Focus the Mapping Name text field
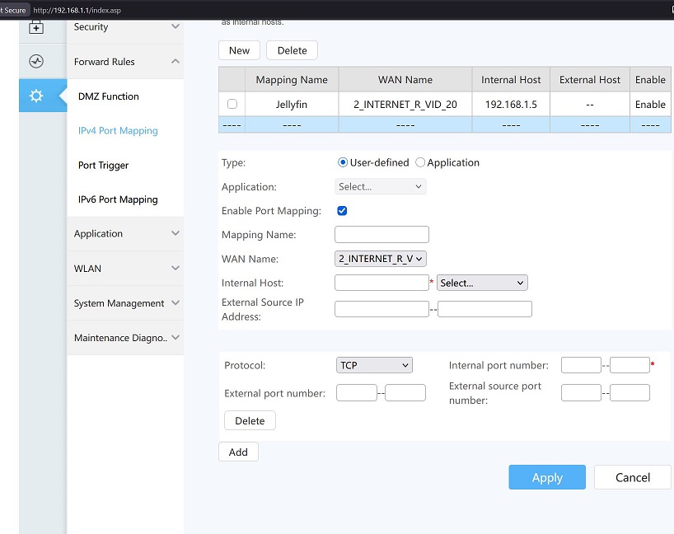The height and width of the screenshot is (534, 674). pyautogui.click(x=381, y=235)
